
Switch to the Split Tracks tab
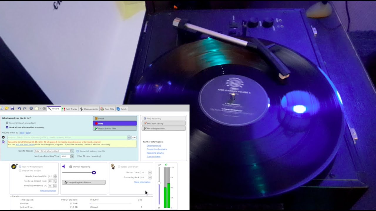69,109
